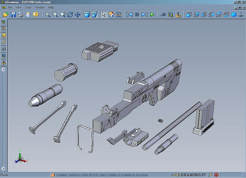Save the drawing with floppy disk icon
The image size is (246, 178).
[x=13, y=15]
